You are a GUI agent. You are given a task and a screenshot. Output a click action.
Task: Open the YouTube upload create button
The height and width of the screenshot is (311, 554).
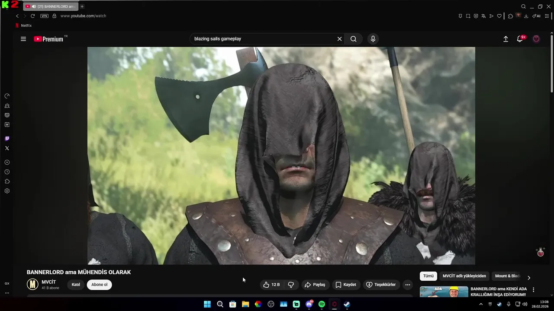coord(506,39)
